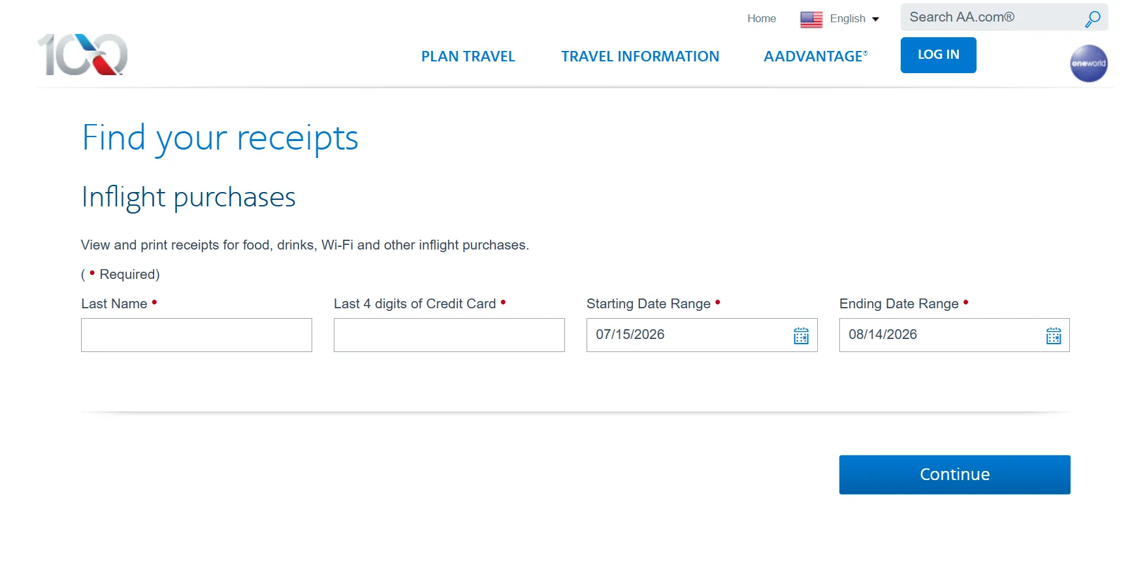Viewport: 1147px width, 580px height.
Task: Click the LOG IN button
Action: pyautogui.click(x=938, y=55)
